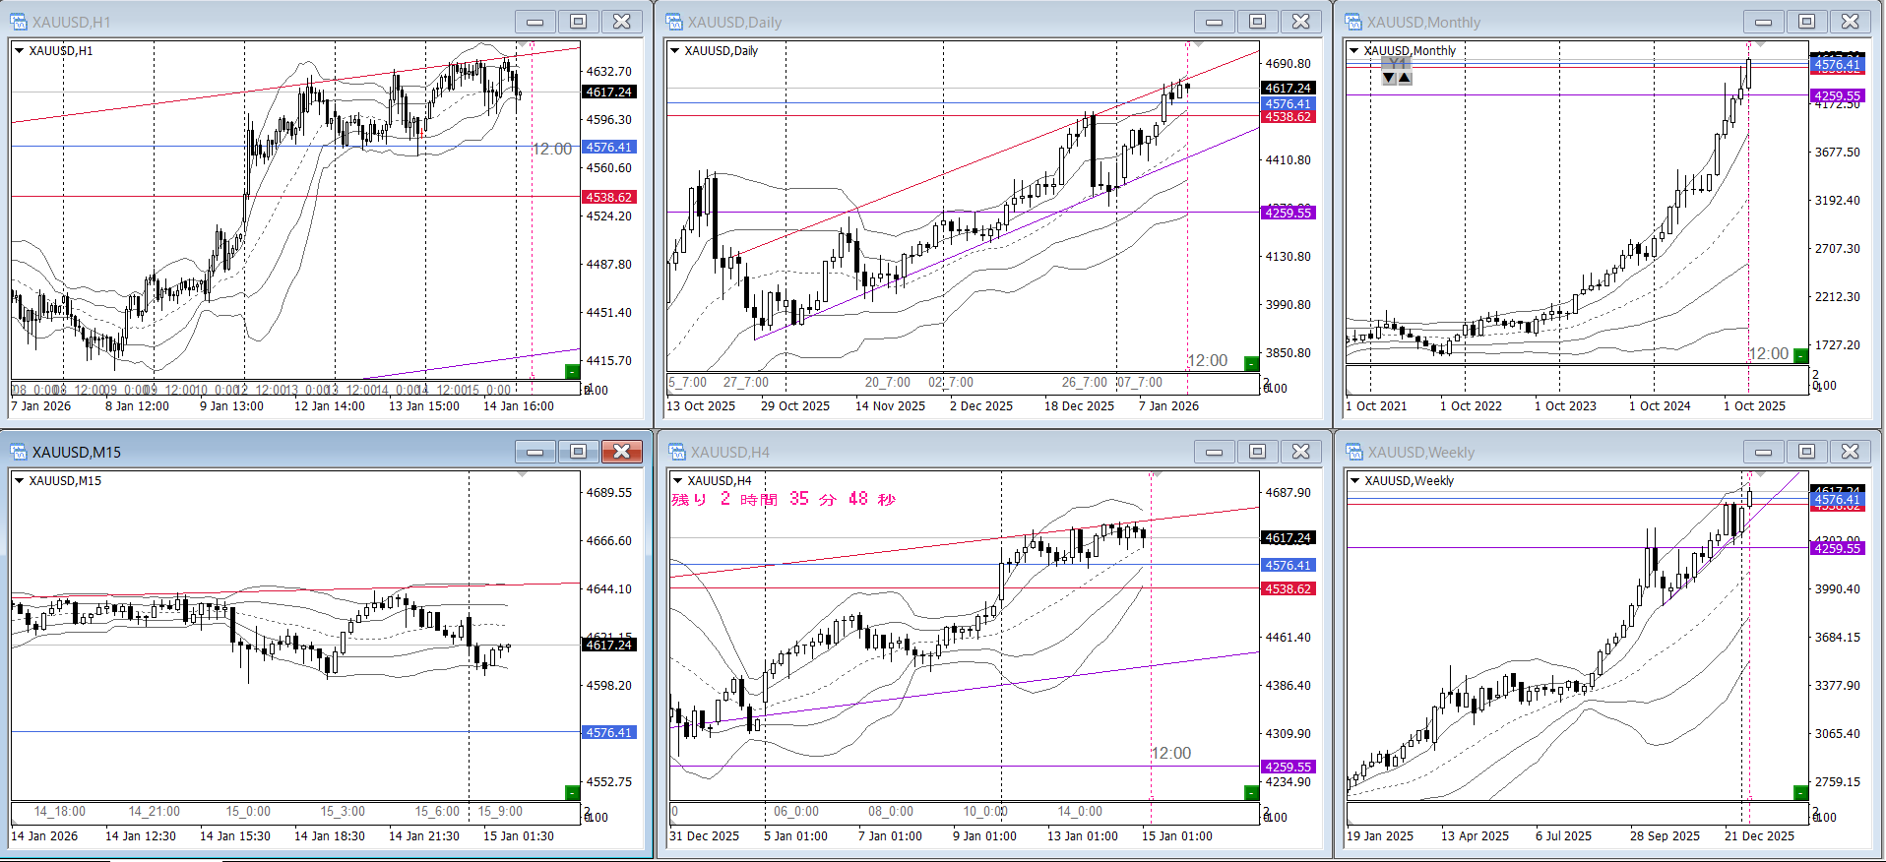Toggle the green minus square on Weekly chart
The image size is (1886, 862).
point(1800,792)
